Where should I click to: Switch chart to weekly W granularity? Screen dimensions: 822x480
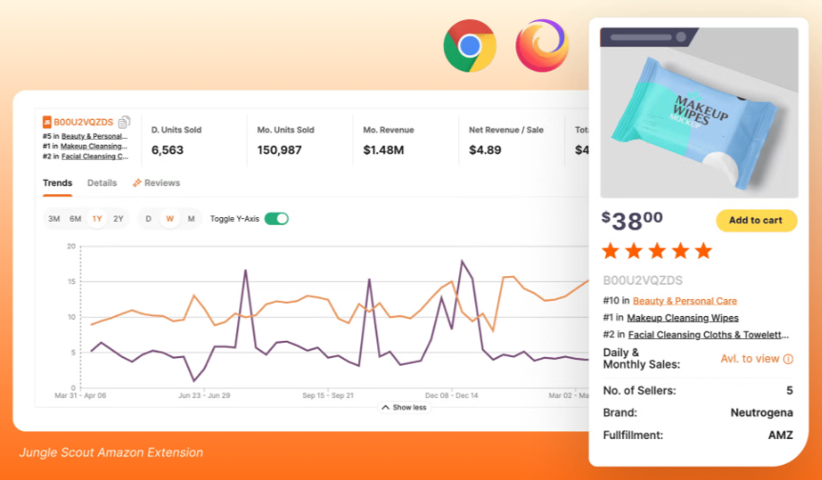click(170, 219)
